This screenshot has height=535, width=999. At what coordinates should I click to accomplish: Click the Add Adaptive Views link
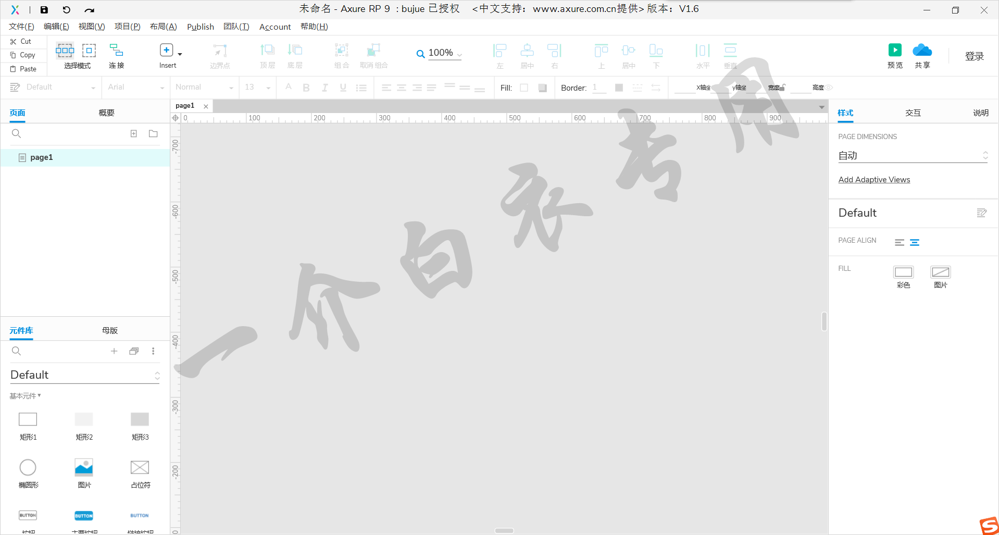pyautogui.click(x=874, y=180)
